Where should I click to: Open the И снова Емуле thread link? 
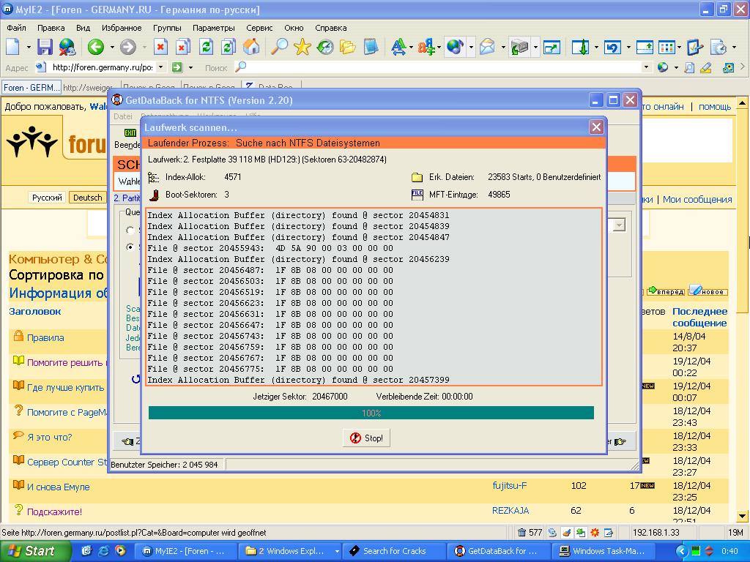59,487
